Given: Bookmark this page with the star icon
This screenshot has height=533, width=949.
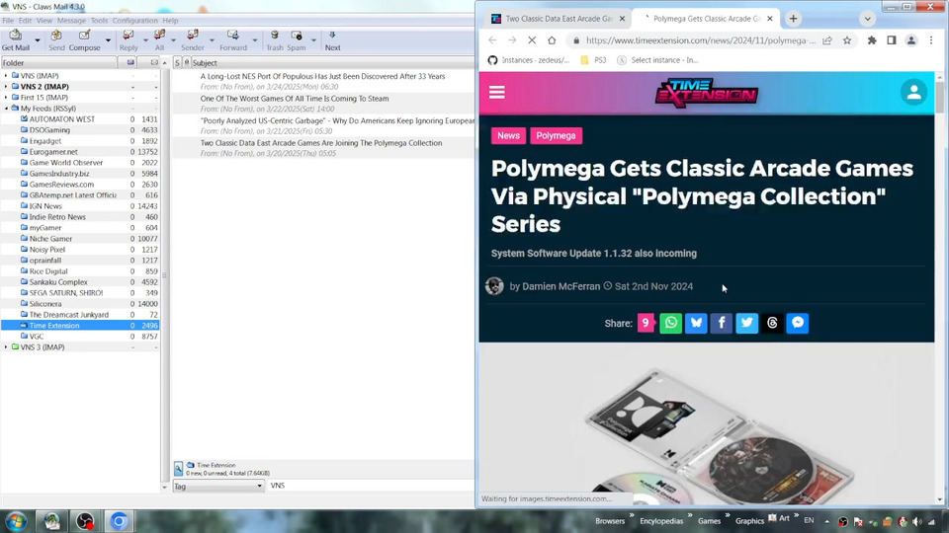Looking at the screenshot, I should [x=847, y=40].
